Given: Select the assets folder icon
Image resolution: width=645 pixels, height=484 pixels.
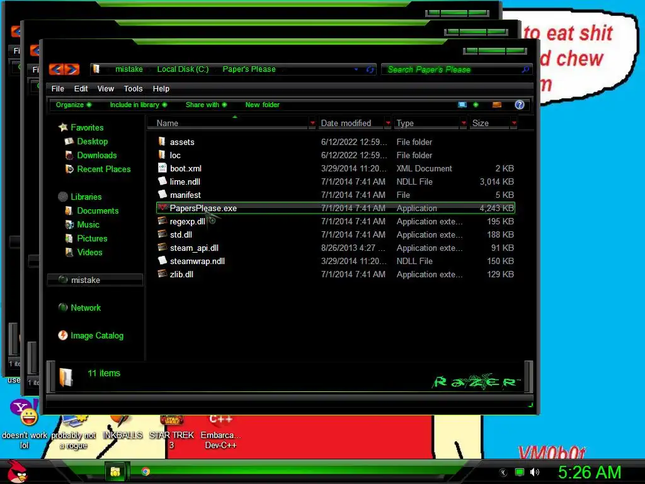Looking at the screenshot, I should coord(162,142).
